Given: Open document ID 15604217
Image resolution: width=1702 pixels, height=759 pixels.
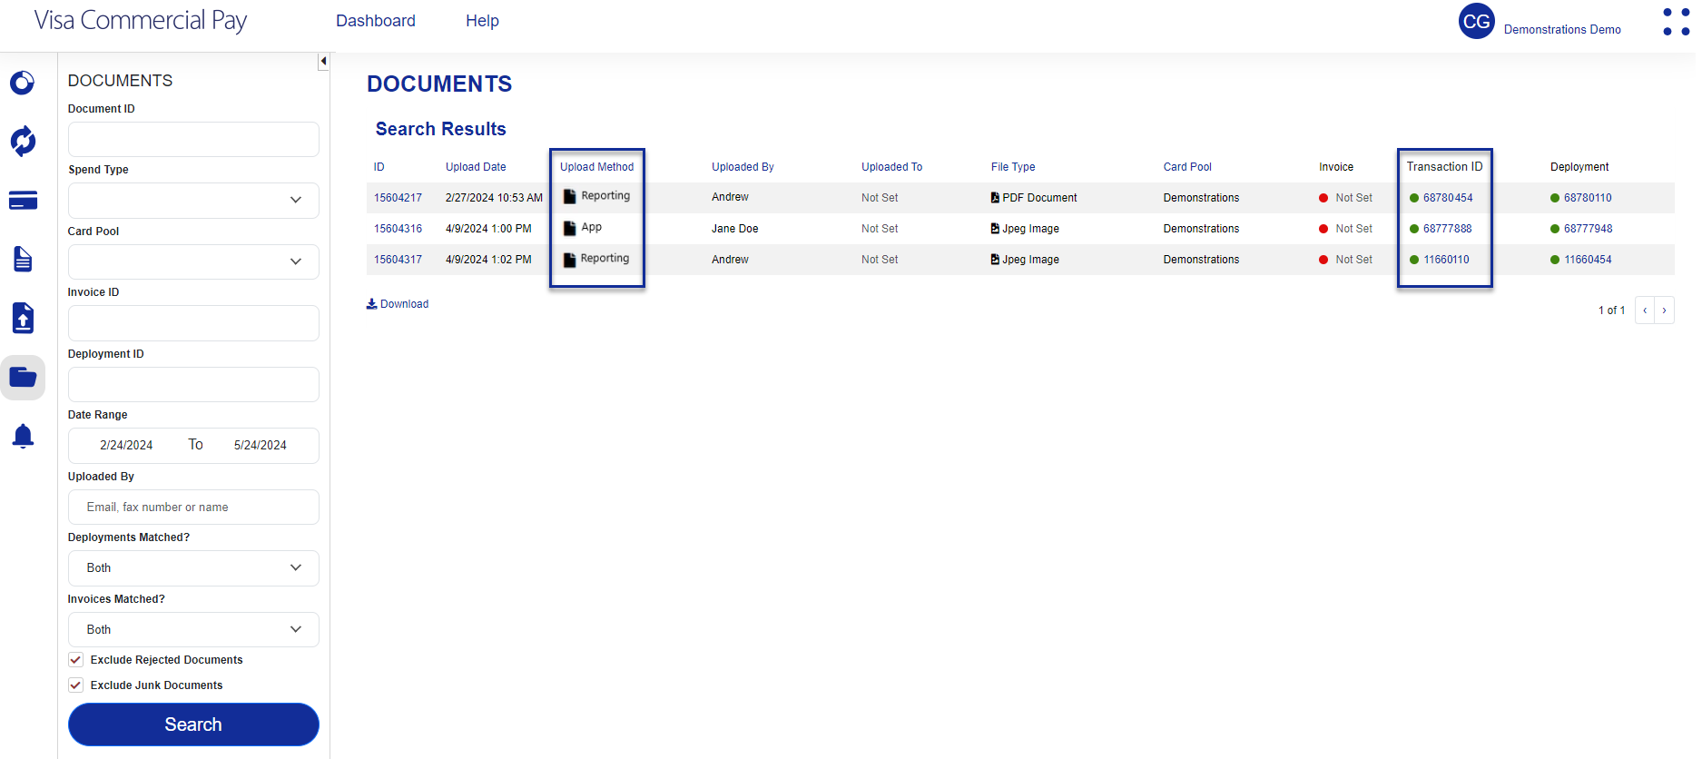Looking at the screenshot, I should coord(398,198).
